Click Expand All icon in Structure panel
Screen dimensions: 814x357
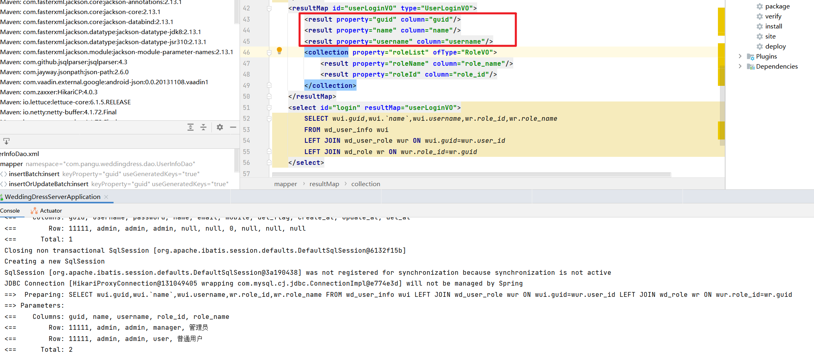191,127
